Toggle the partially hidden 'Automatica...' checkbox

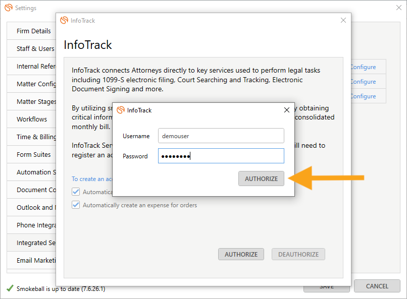(x=76, y=192)
